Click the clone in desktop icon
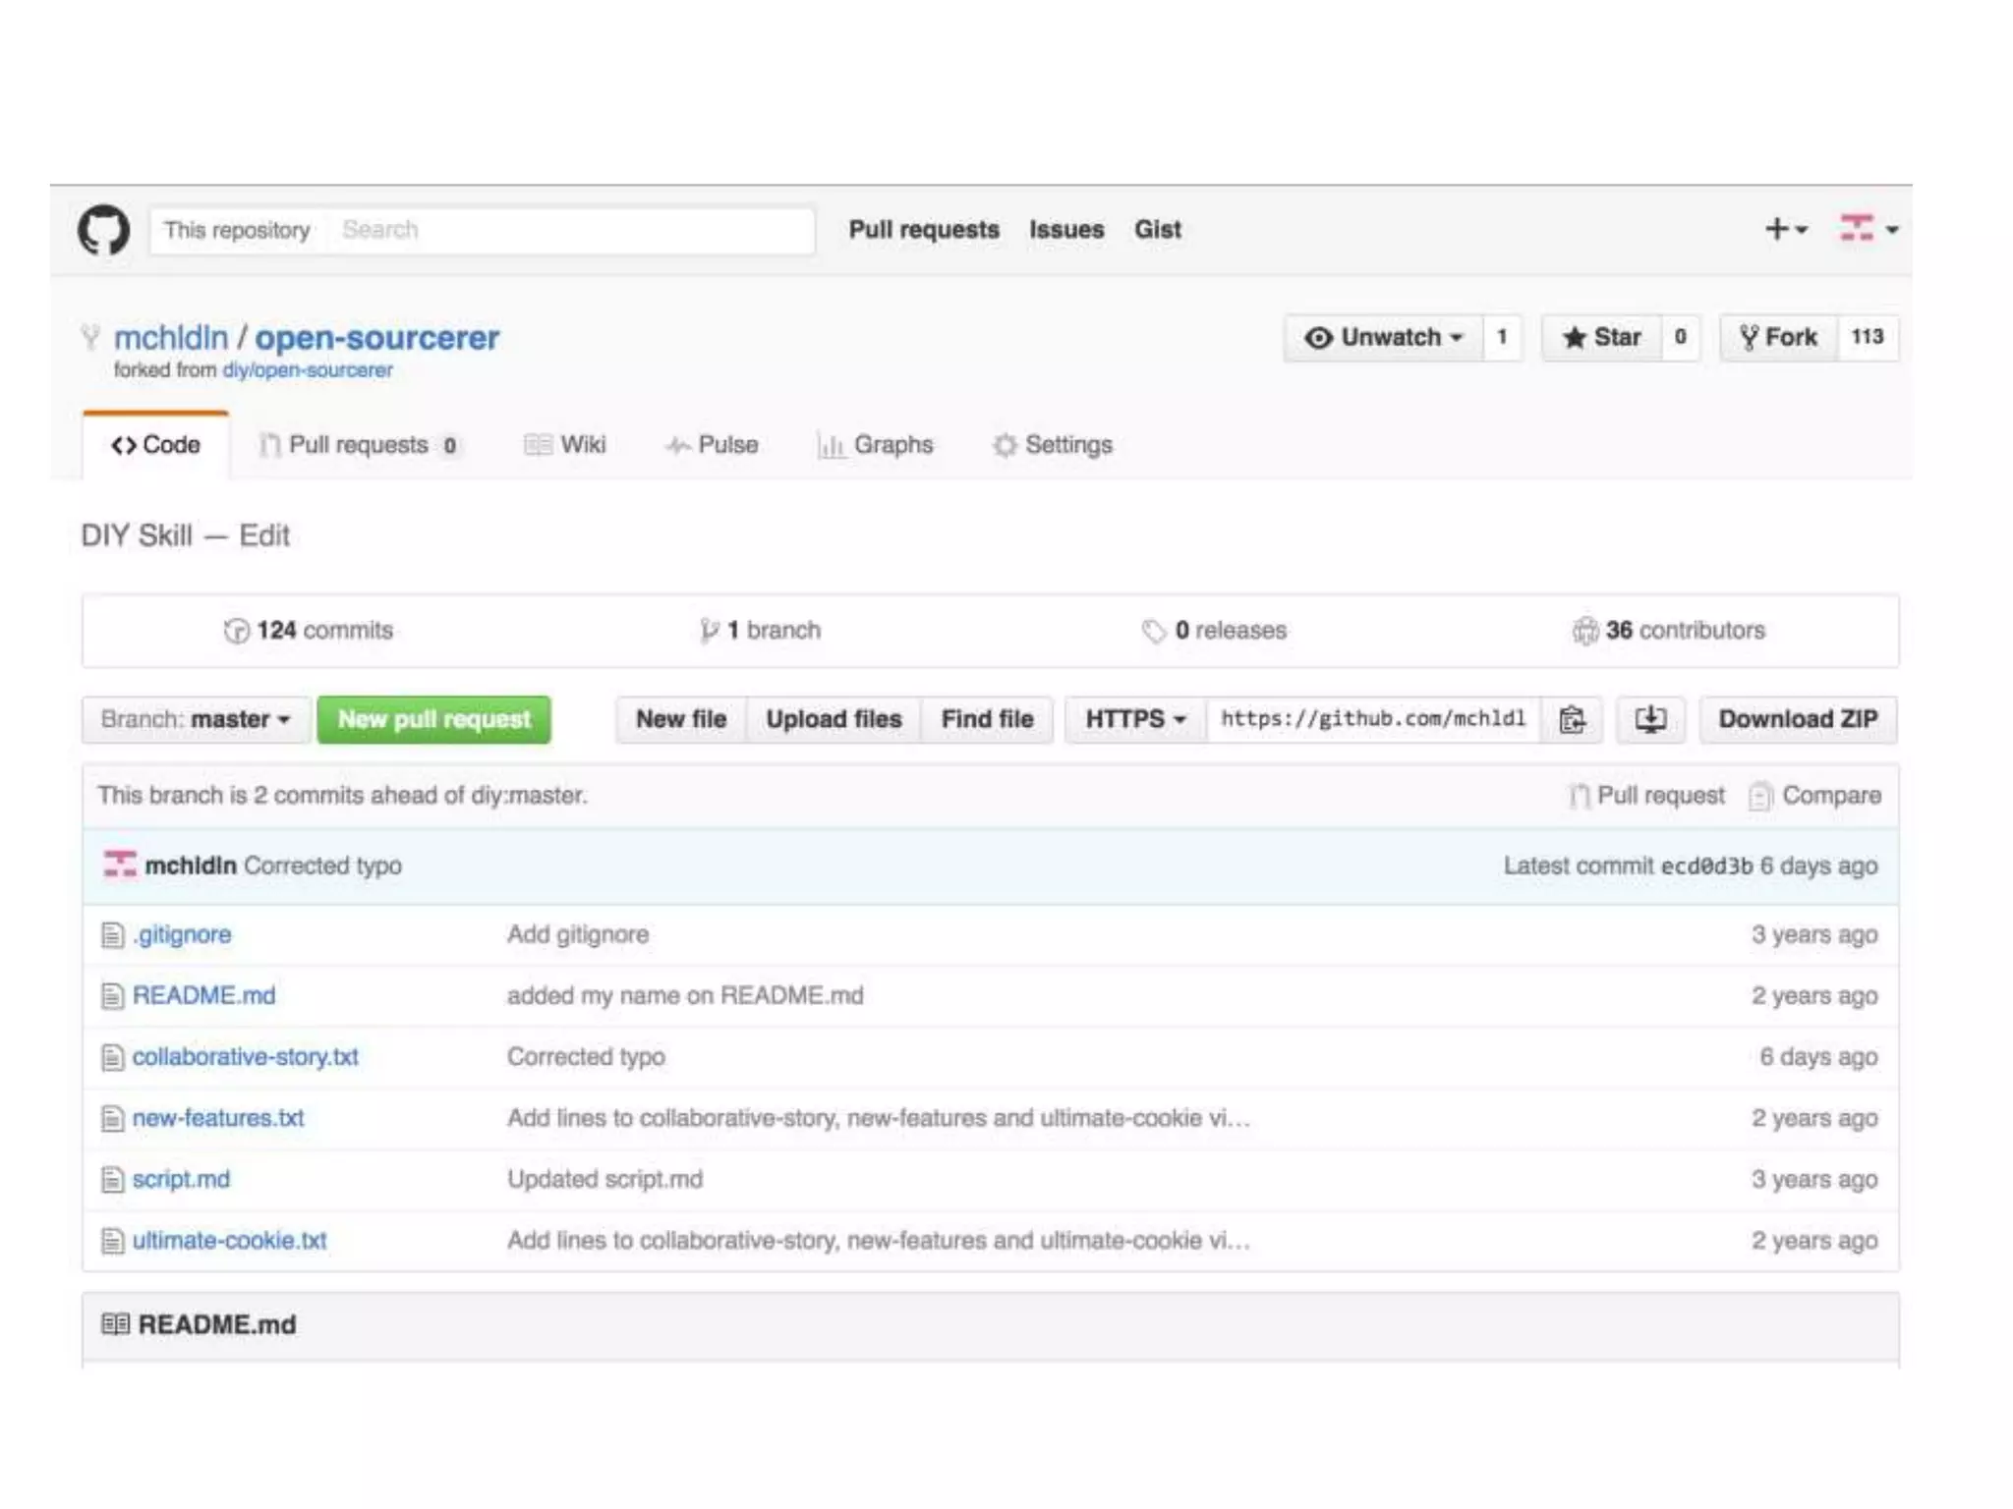This screenshot has width=2013, height=1509. (1650, 719)
